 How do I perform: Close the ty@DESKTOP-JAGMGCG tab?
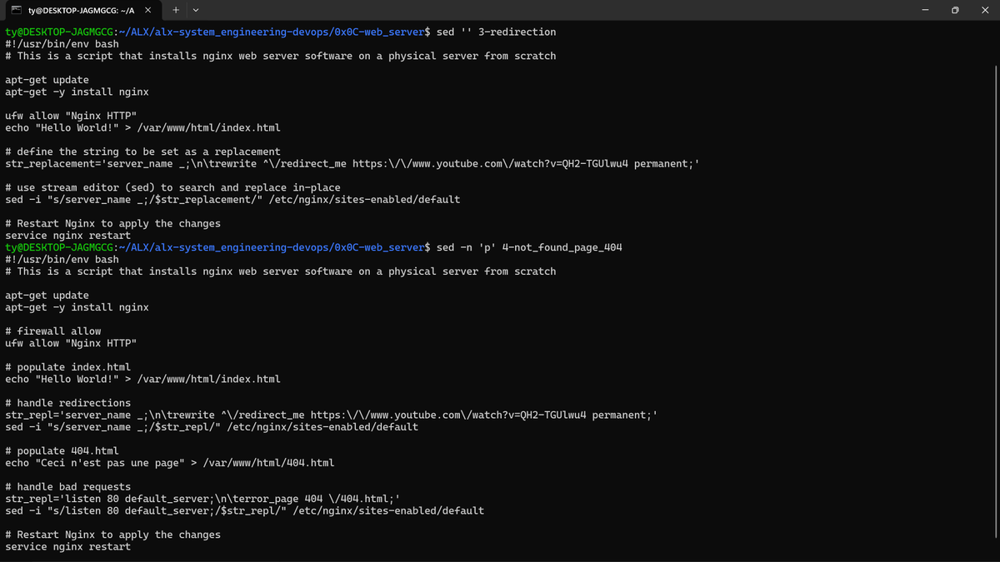tap(147, 10)
